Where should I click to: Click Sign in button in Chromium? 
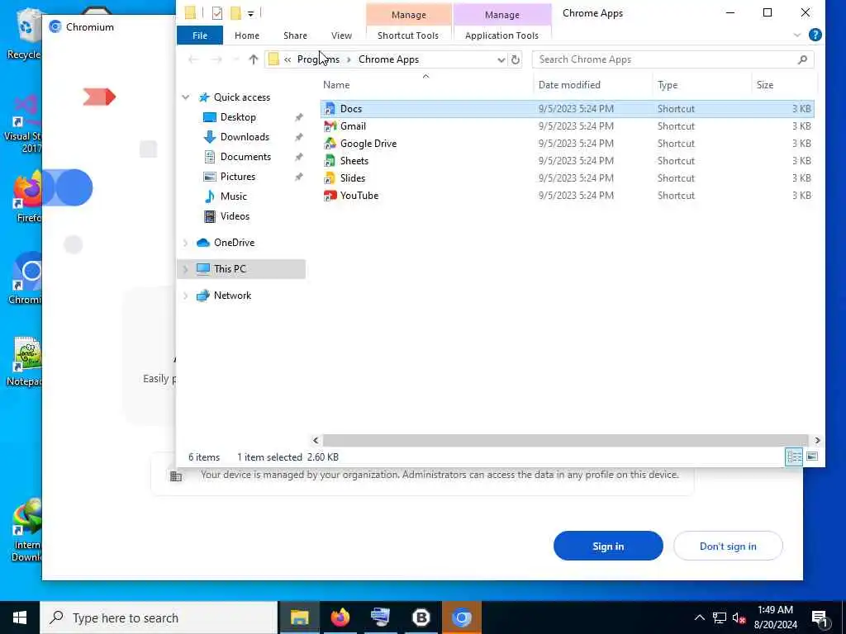(608, 546)
